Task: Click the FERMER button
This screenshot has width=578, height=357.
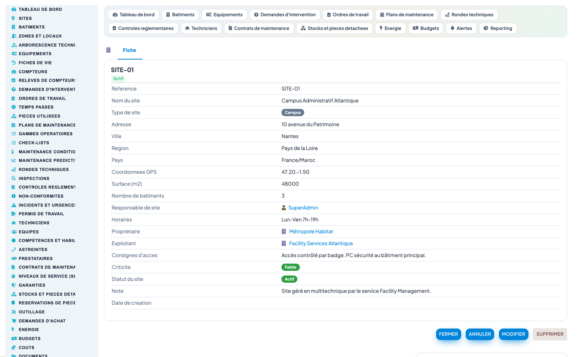Action: coord(448,334)
